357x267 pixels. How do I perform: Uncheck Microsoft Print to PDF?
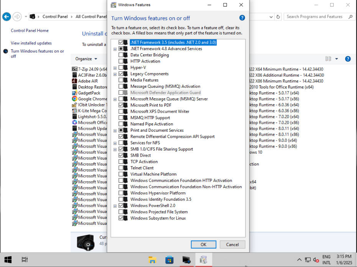pyautogui.click(x=121, y=105)
